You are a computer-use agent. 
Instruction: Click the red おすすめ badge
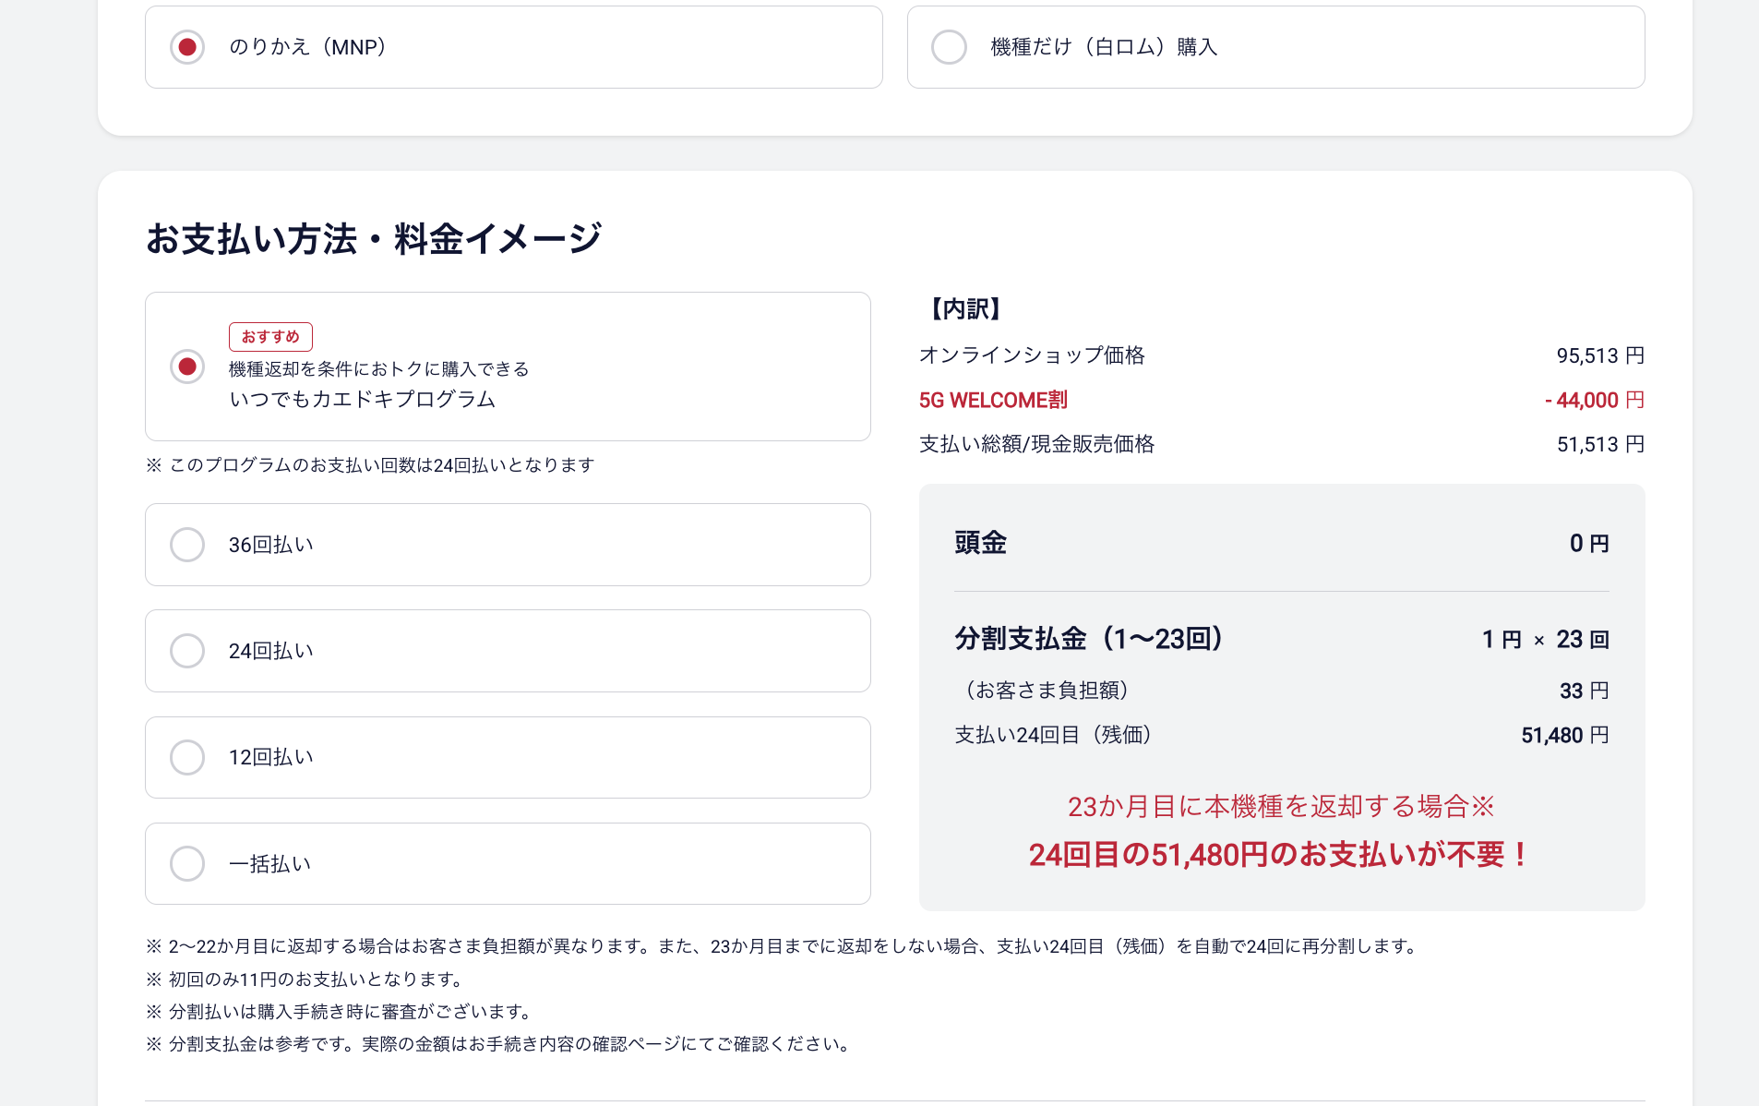coord(270,337)
